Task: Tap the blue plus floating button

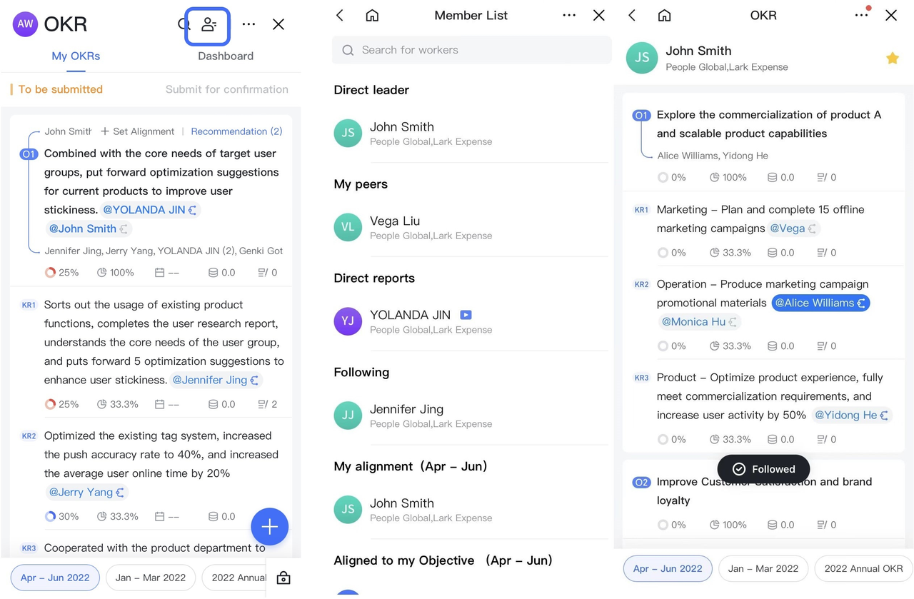Action: click(x=269, y=527)
